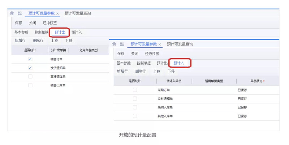Image resolution: width=289 pixels, height=145 pixels.
Task: Switch to 预计可发量查询 tab in front window
Action: [180, 44]
